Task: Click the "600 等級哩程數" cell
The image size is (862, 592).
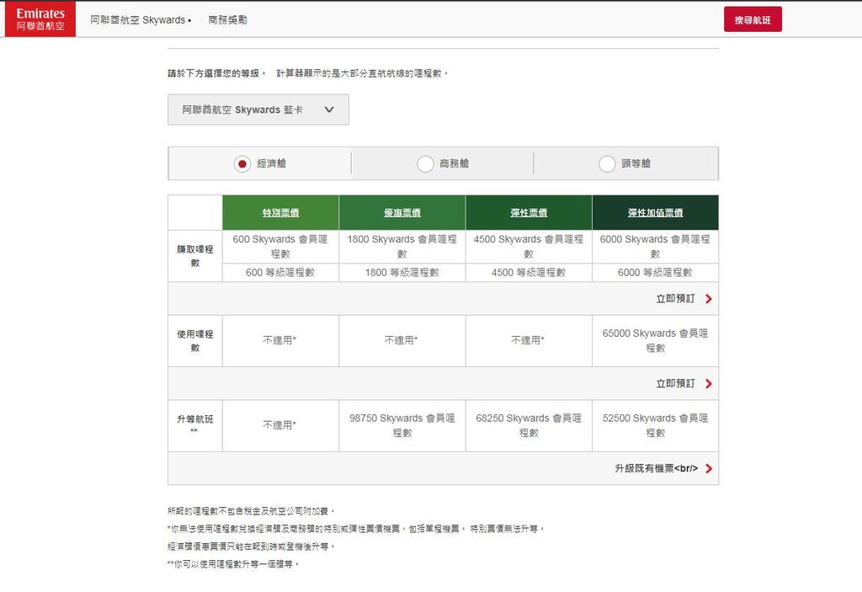Action: (x=280, y=272)
